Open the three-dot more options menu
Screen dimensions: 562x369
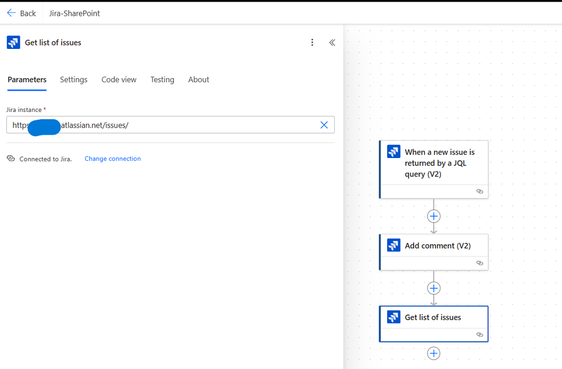(312, 43)
